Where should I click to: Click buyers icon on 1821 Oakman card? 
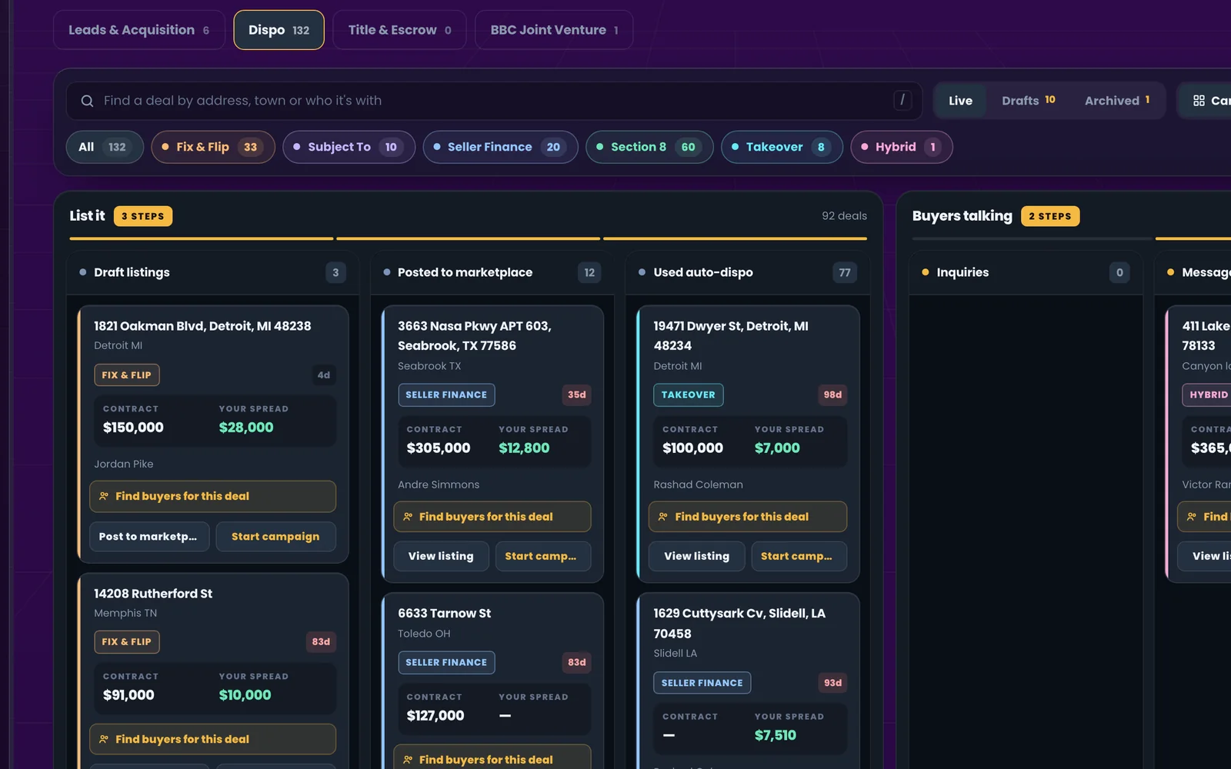click(104, 496)
